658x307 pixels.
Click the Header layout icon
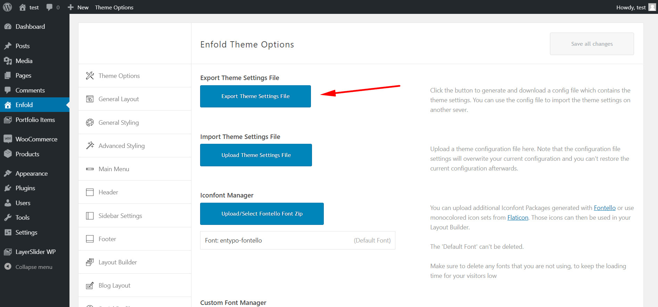pos(90,192)
